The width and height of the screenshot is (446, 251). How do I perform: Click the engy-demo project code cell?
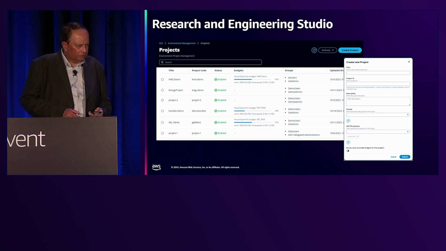click(x=198, y=90)
